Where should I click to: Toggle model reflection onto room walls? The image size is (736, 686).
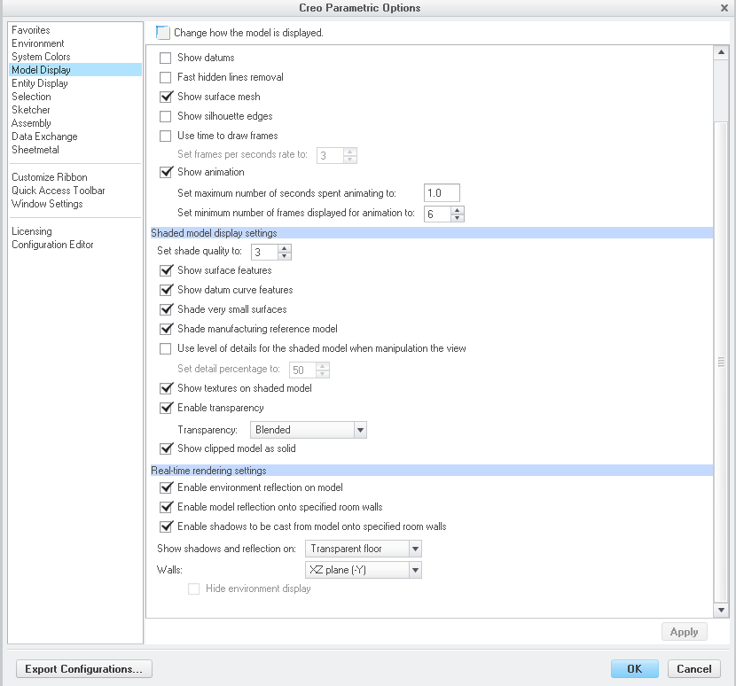click(x=165, y=507)
